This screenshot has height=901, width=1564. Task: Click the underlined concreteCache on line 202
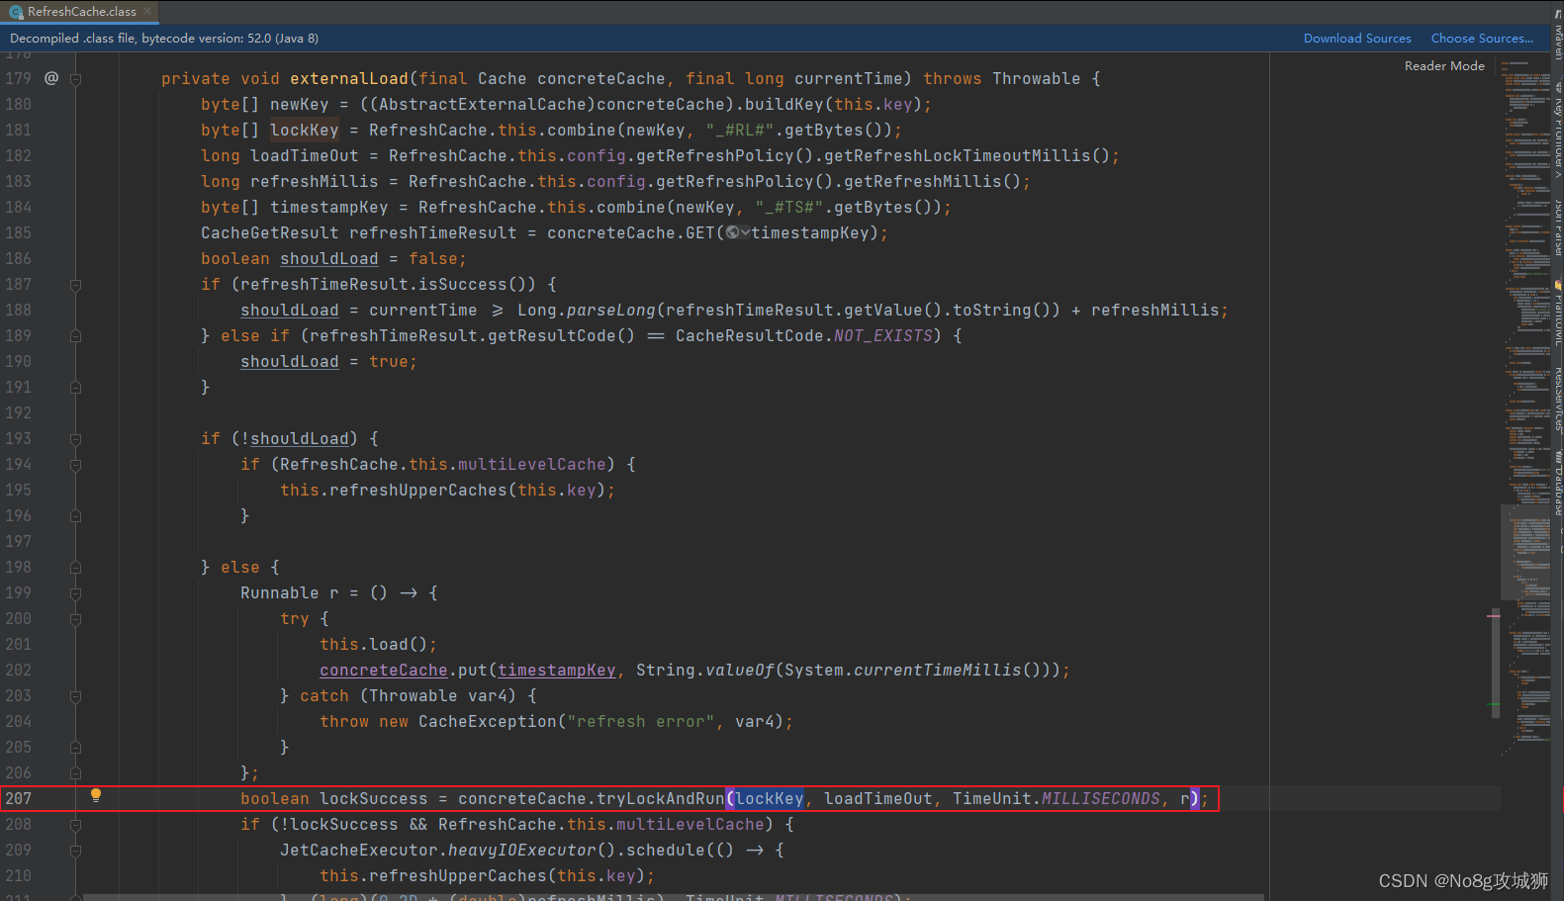(x=384, y=670)
